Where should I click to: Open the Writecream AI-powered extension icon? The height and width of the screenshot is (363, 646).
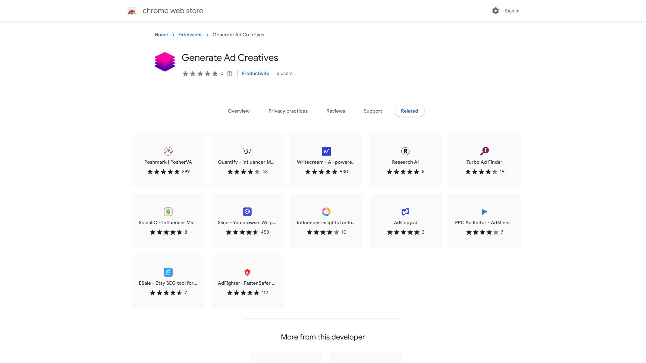coord(326,151)
